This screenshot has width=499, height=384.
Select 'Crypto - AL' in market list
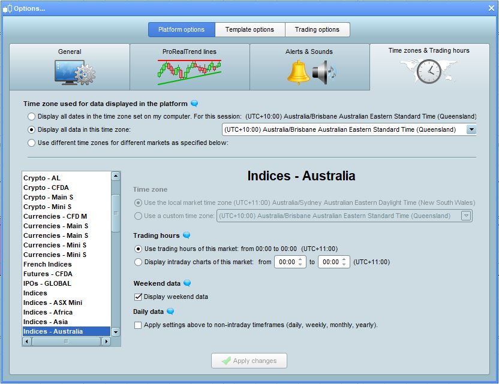coord(67,178)
